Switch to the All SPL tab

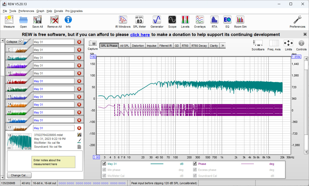(x=125, y=46)
